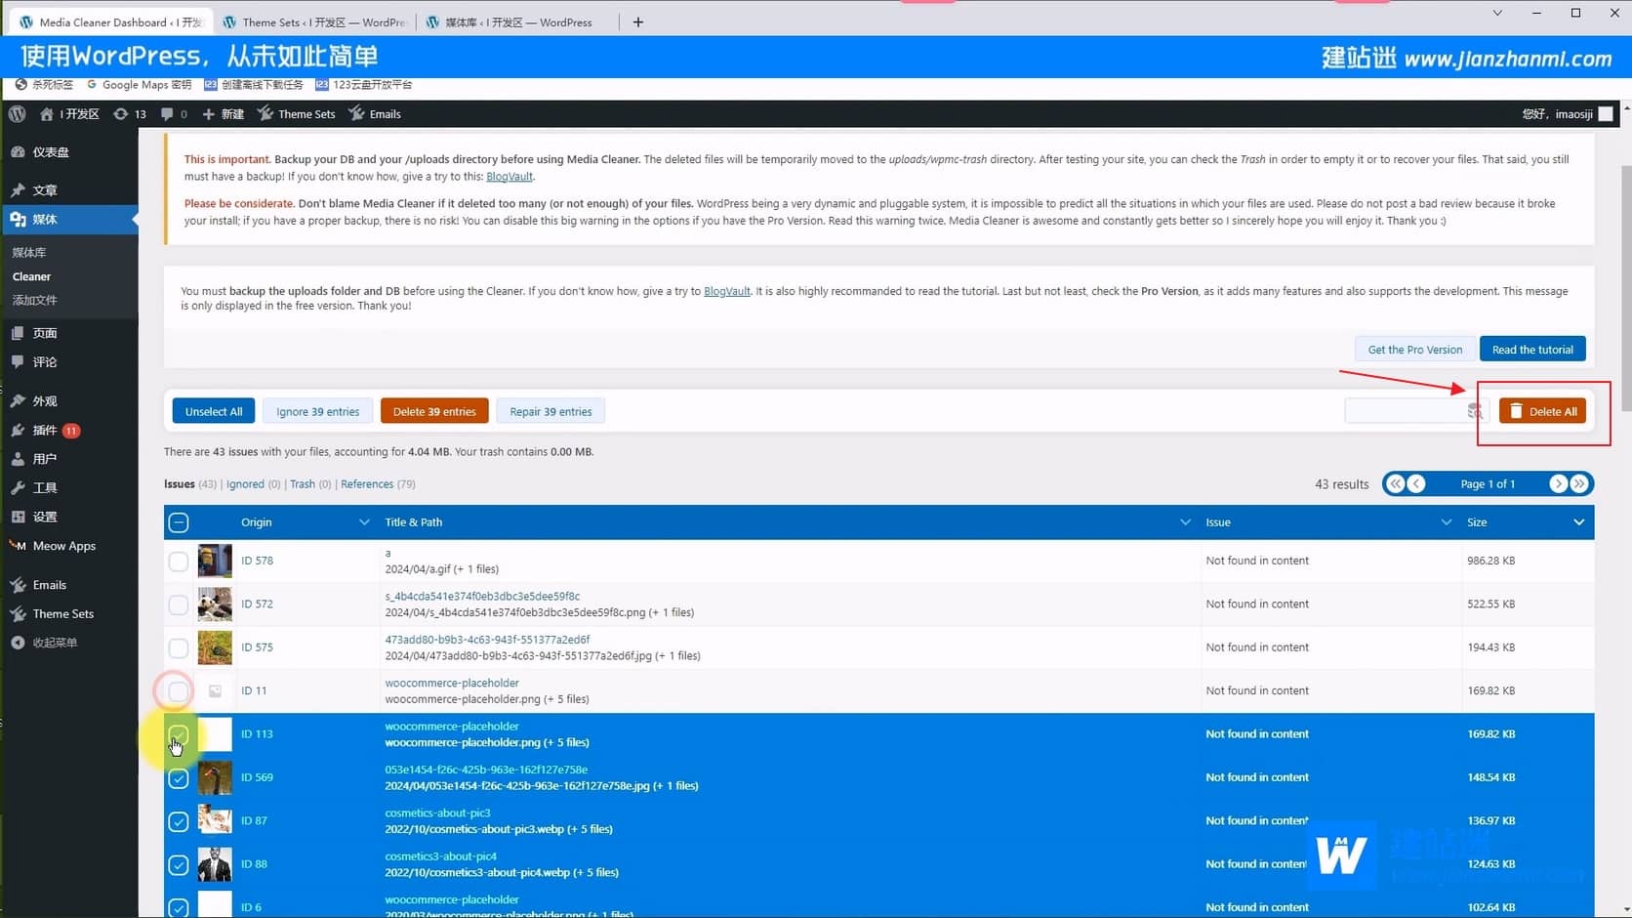Check the checkbox for ID 578 row
1632x918 pixels.
(179, 562)
